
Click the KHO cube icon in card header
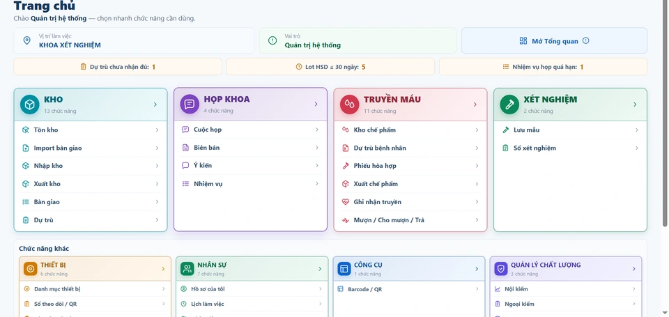(29, 105)
